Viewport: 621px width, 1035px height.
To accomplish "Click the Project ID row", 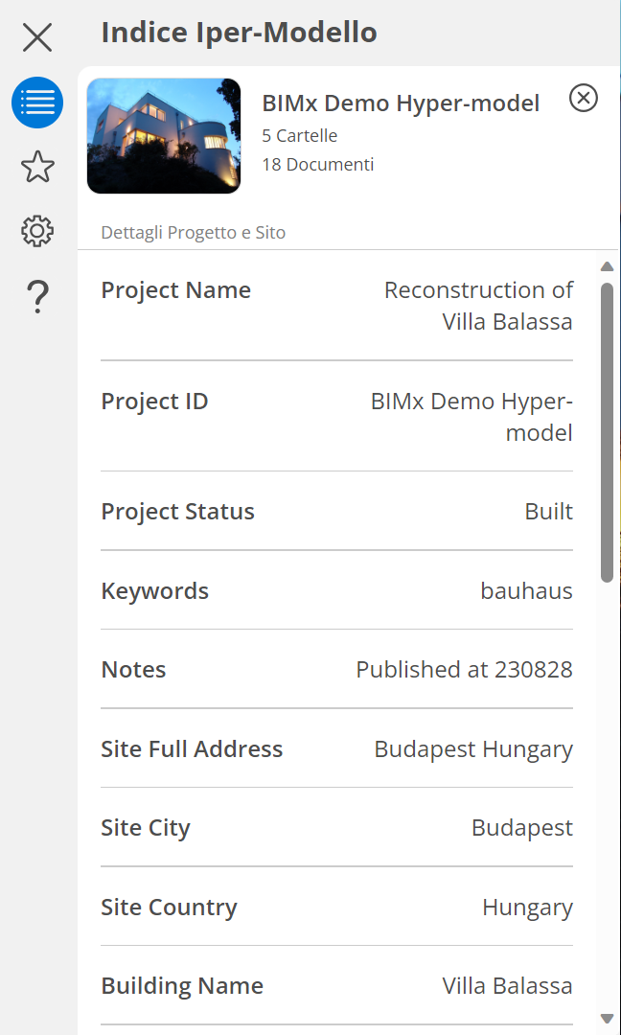I will tap(336, 416).
